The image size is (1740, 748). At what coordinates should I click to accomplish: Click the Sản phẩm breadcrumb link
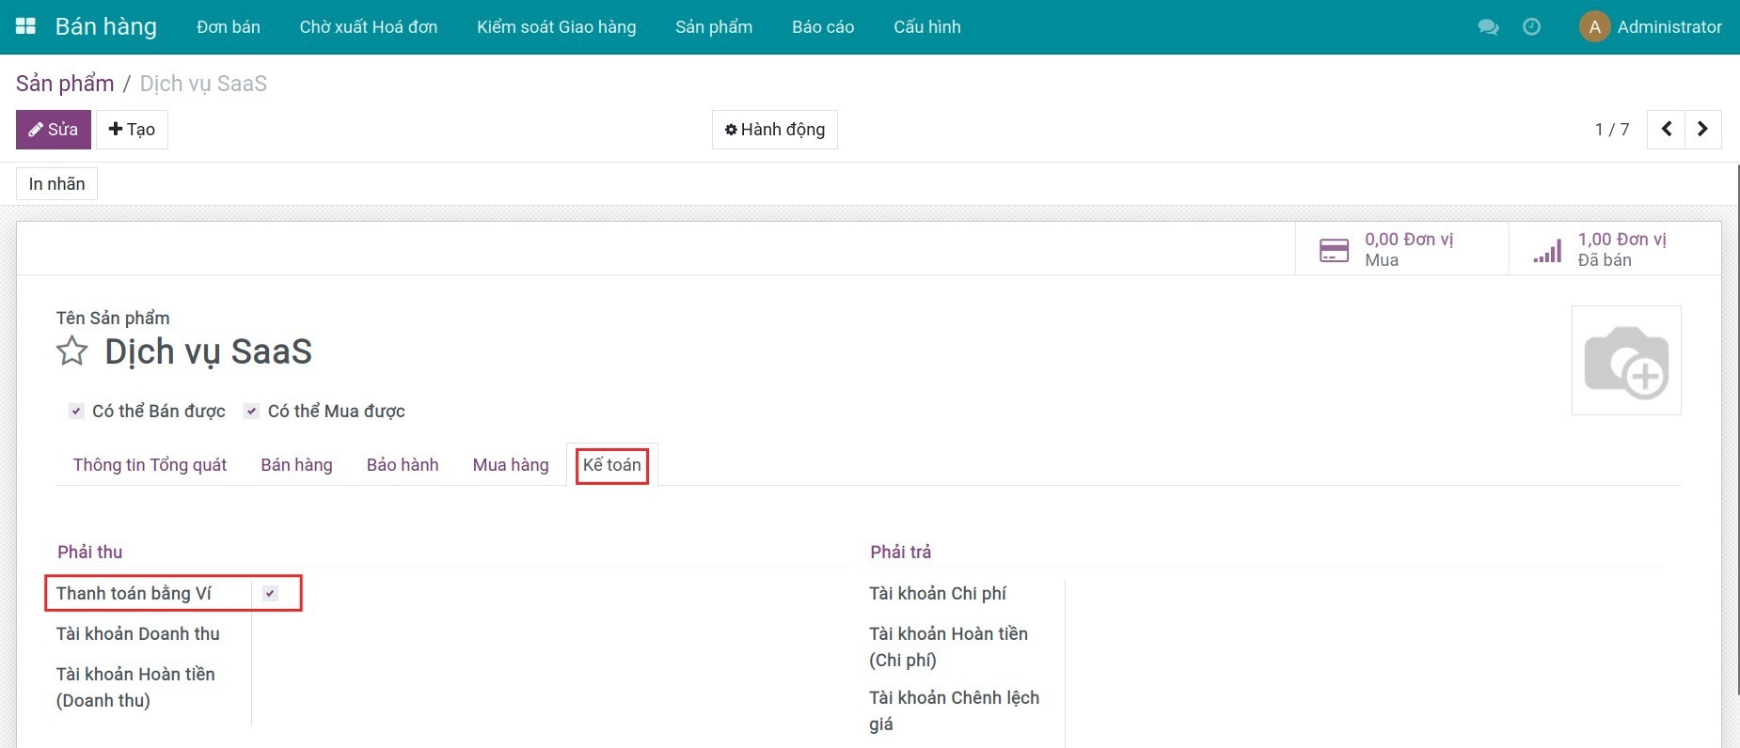coord(65,84)
